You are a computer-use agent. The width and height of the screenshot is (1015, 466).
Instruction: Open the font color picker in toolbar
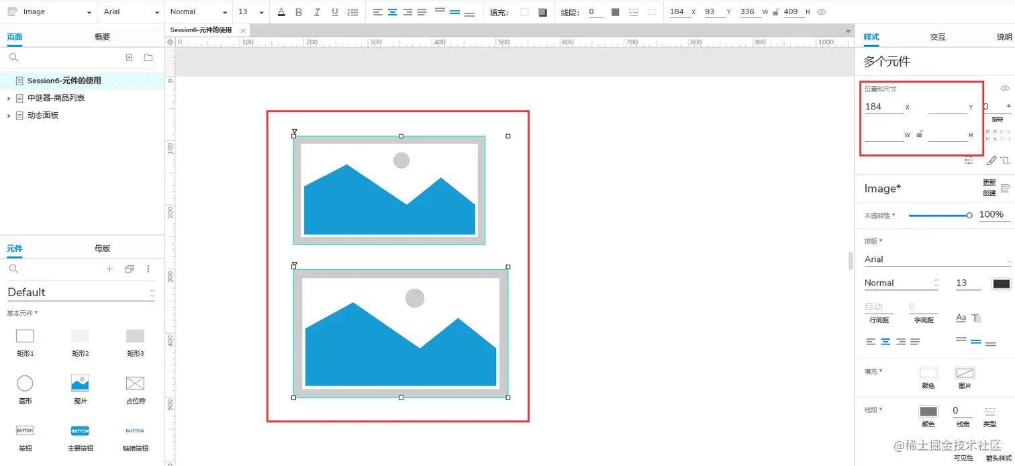click(281, 12)
